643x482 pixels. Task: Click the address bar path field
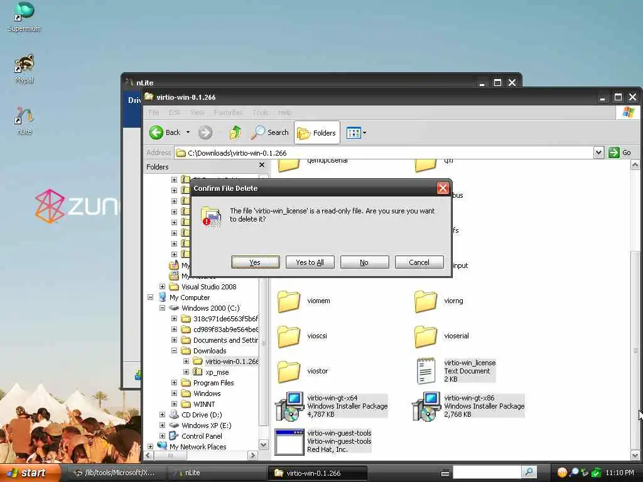(384, 153)
